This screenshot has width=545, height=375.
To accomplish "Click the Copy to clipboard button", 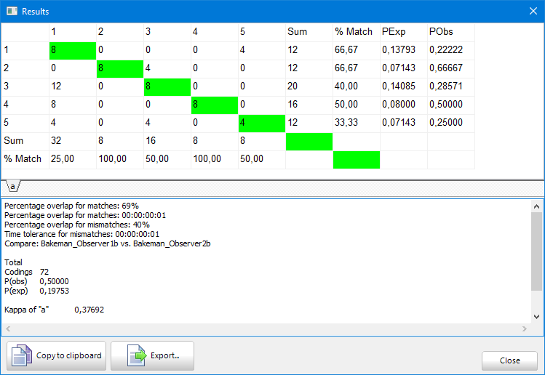I will 56,356.
